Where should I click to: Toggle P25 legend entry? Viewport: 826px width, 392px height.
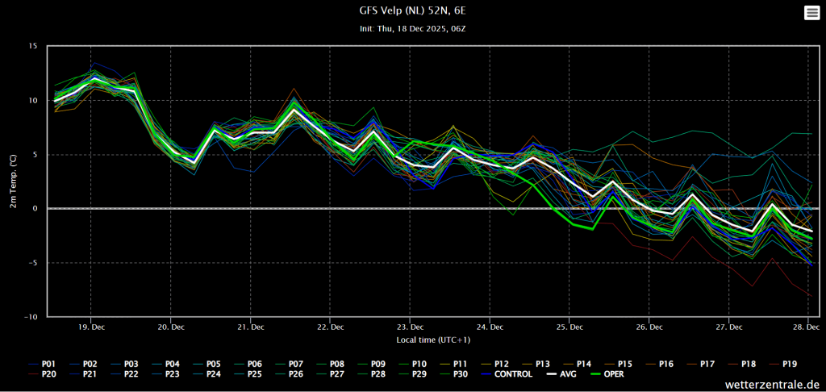click(247, 374)
